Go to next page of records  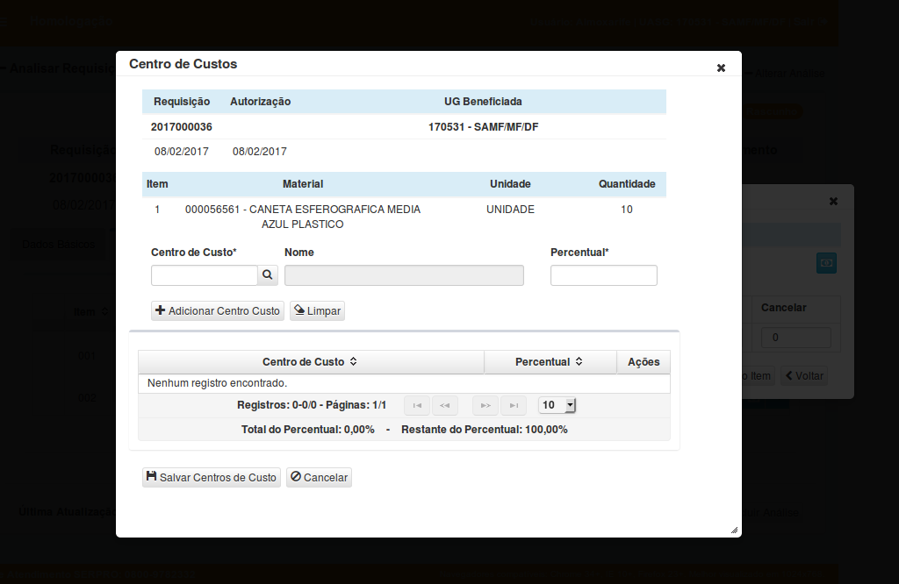pyautogui.click(x=485, y=405)
